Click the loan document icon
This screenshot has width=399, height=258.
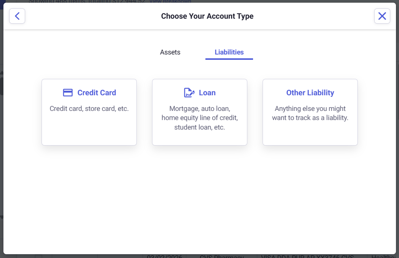[x=189, y=93]
